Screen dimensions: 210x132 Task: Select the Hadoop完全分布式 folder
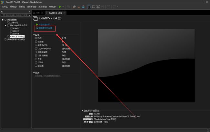pyautogui.click(x=19, y=25)
